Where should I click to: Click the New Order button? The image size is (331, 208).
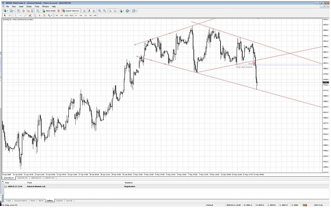pos(49,11)
